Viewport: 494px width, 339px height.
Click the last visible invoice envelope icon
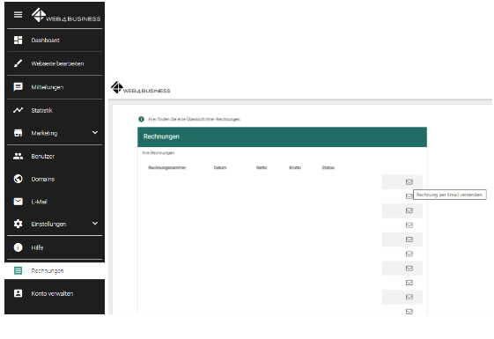409,312
